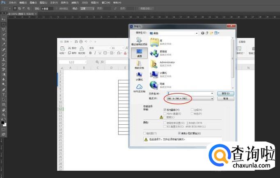Toggle the 缩览图(T) checkbox
Image resolution: width=280 pixels, height=178 pixels.
coord(145,133)
